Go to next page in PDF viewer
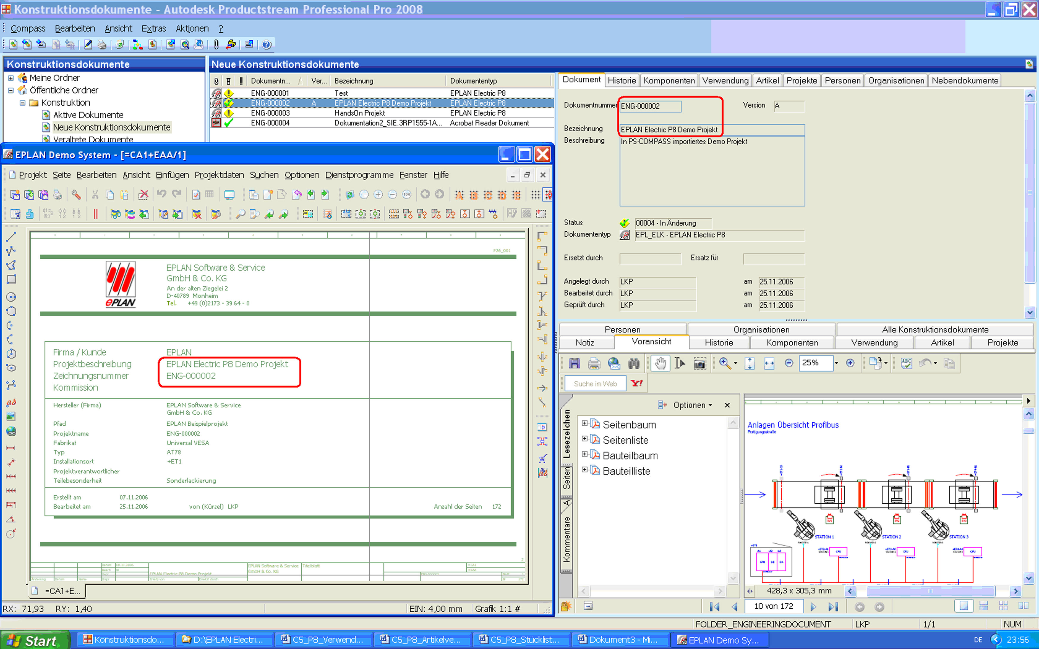 click(x=812, y=607)
